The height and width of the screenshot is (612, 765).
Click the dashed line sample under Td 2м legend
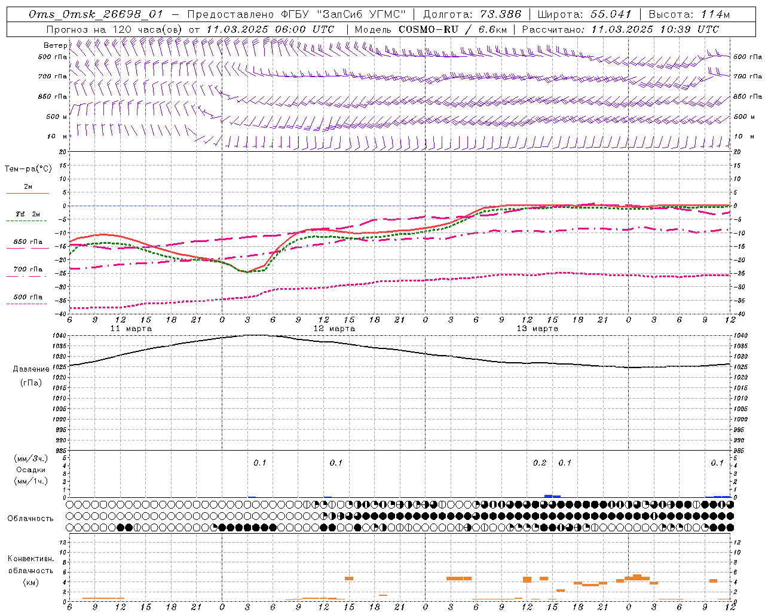pyautogui.click(x=27, y=221)
